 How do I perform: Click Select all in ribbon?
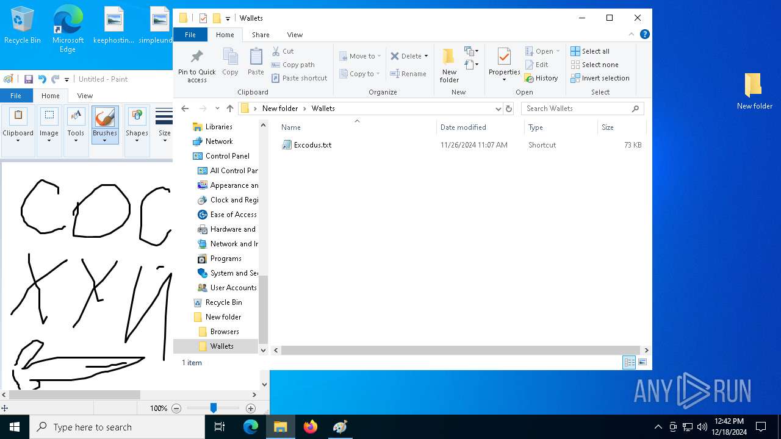coord(590,51)
